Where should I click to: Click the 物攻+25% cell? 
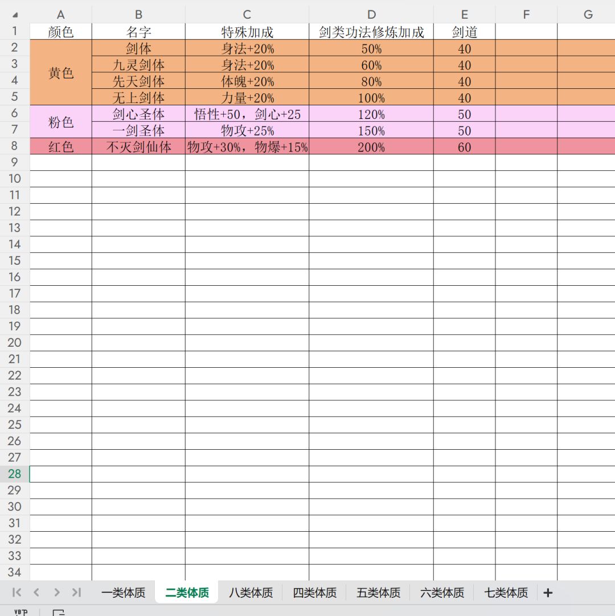247,130
